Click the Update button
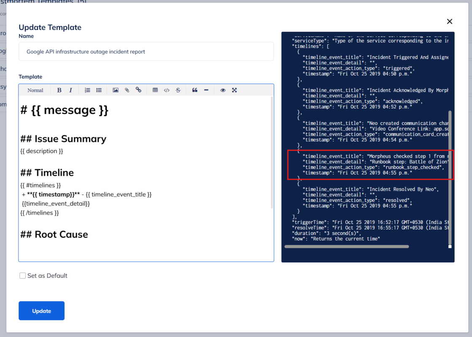The height and width of the screenshot is (337, 472). click(42, 311)
